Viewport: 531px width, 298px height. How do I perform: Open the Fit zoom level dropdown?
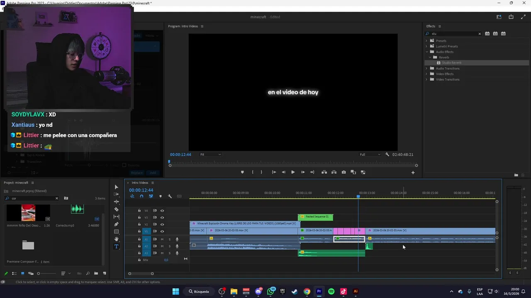(210, 154)
